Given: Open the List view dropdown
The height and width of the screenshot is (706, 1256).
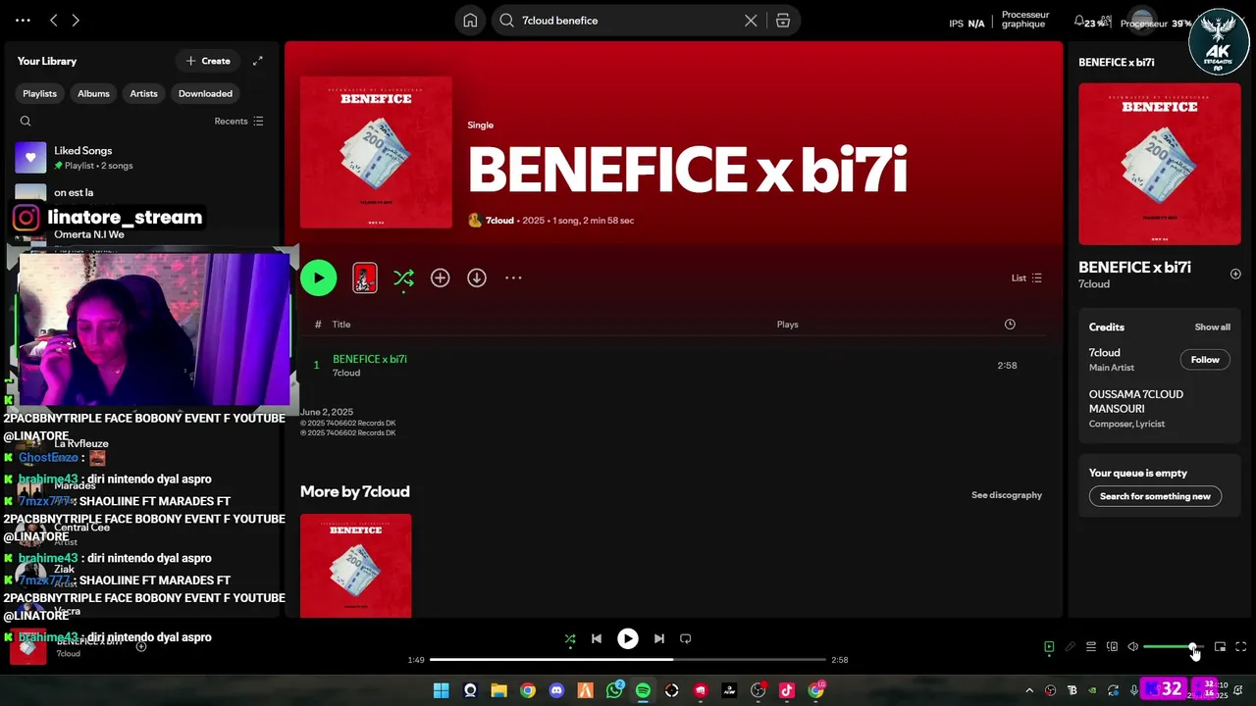Looking at the screenshot, I should pyautogui.click(x=1026, y=278).
